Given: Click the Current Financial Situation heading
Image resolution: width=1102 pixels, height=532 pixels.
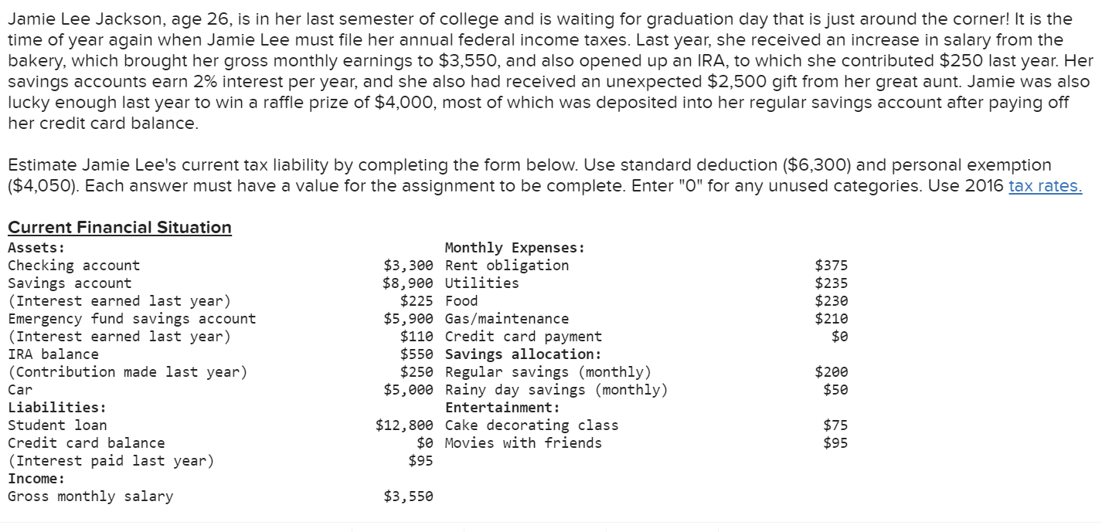Looking at the screenshot, I should point(120,227).
